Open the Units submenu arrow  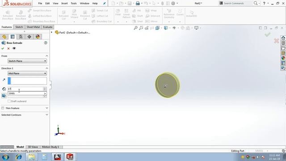[x=45, y=93]
